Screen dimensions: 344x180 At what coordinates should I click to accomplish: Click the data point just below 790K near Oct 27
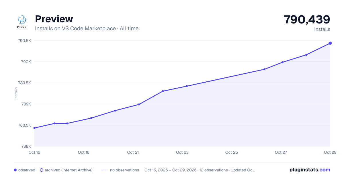(282, 62)
